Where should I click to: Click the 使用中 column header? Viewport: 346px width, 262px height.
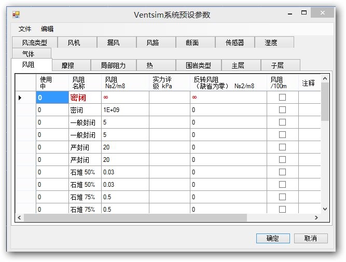click(x=52, y=82)
